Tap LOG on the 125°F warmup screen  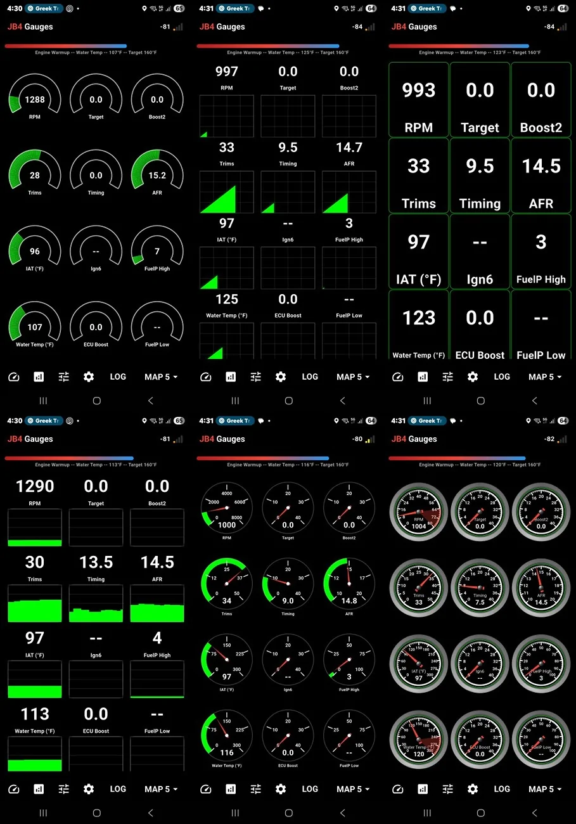tap(310, 377)
